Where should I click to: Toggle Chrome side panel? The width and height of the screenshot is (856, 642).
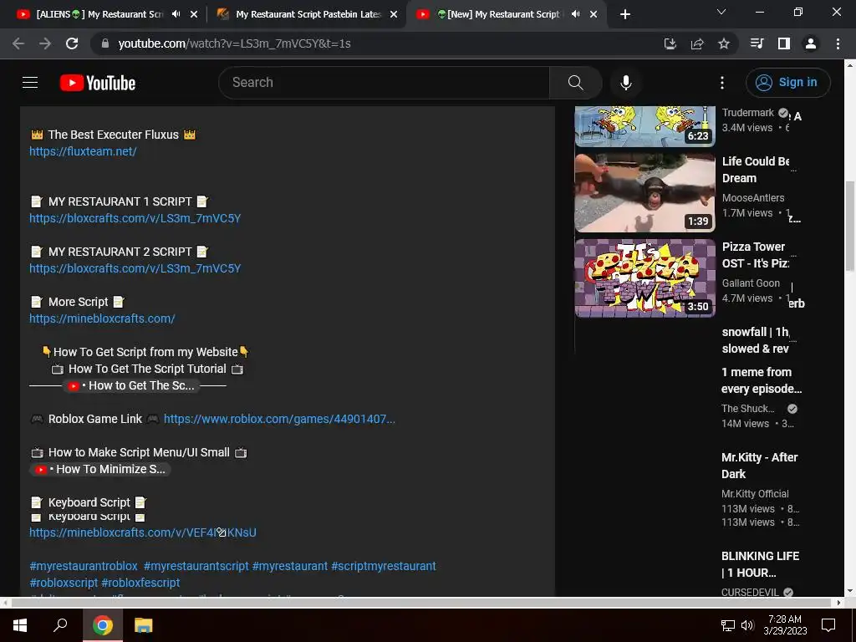(x=784, y=43)
